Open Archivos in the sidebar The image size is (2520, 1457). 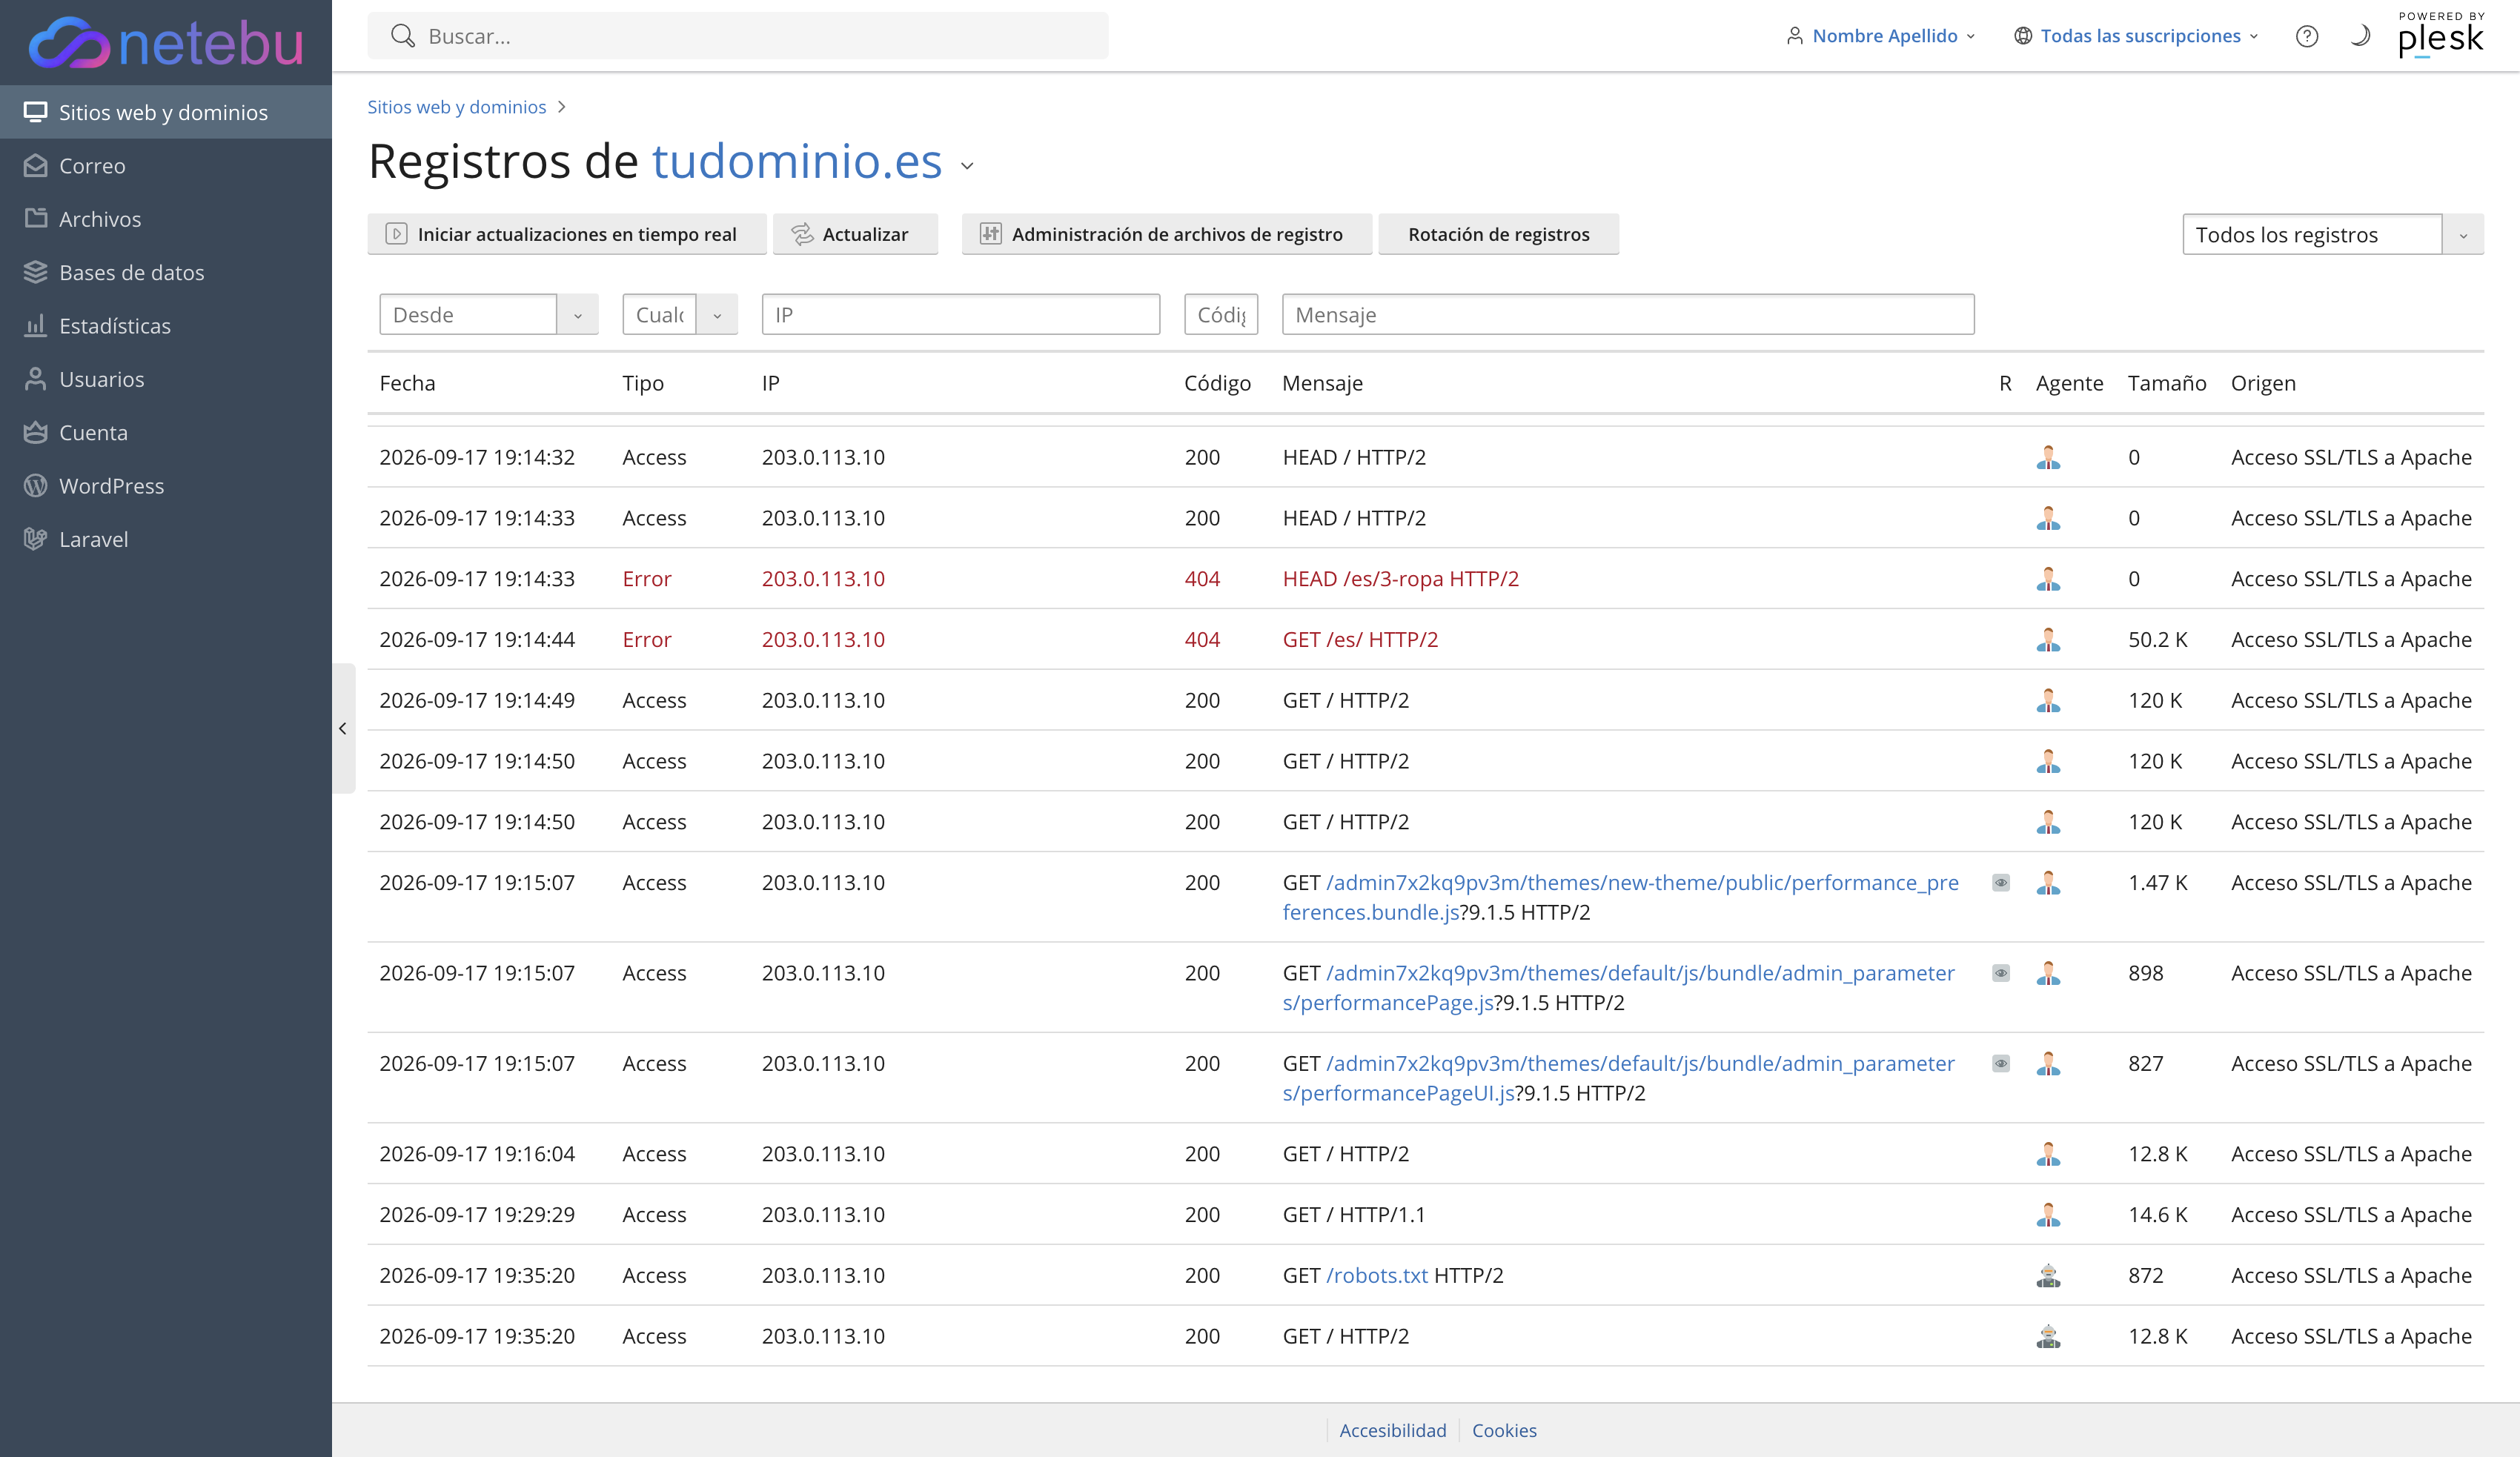tap(166, 219)
